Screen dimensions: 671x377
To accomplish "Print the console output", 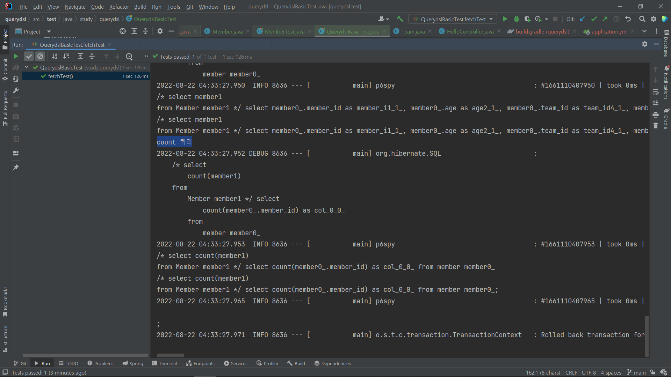I will click(656, 114).
